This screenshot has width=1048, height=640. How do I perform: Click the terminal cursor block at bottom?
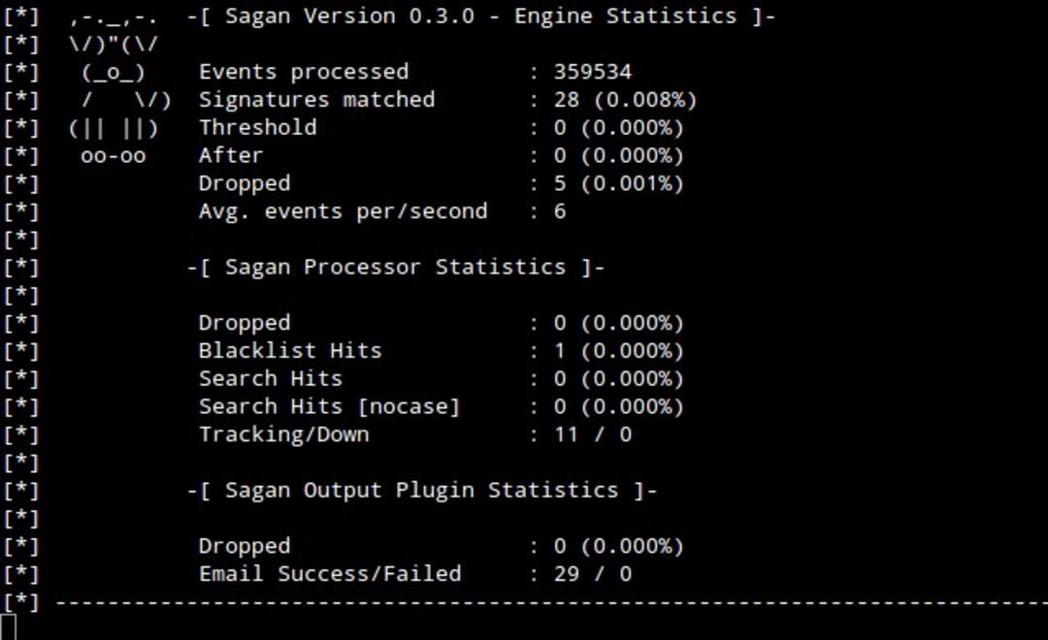(8, 626)
